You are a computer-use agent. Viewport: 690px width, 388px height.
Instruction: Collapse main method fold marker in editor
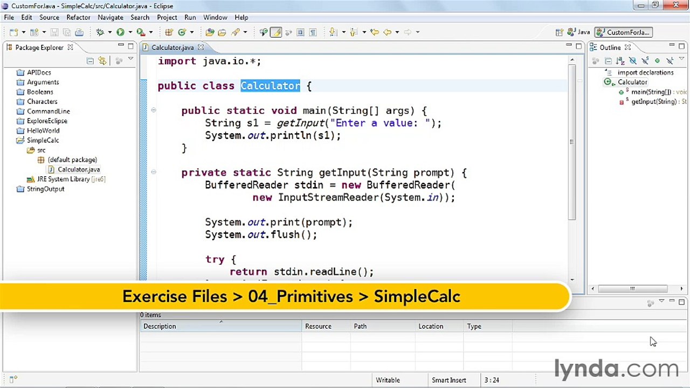pos(153,110)
